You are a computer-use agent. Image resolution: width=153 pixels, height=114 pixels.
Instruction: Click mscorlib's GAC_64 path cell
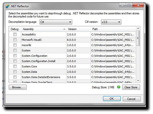pos(113,45)
